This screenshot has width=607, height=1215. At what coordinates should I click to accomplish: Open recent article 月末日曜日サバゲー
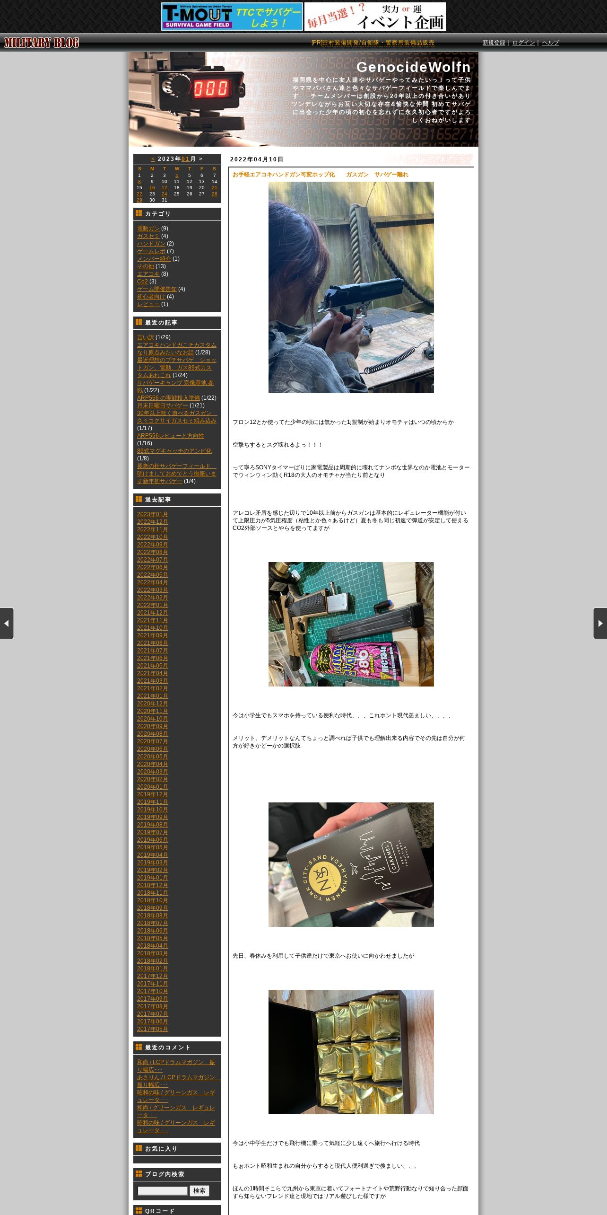pyautogui.click(x=163, y=405)
